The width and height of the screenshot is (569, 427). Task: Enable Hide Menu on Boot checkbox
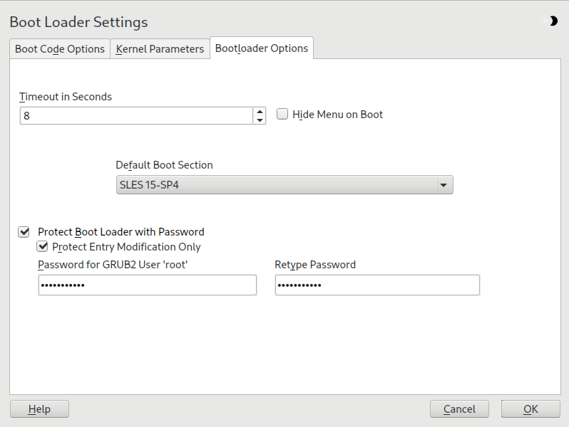click(282, 115)
